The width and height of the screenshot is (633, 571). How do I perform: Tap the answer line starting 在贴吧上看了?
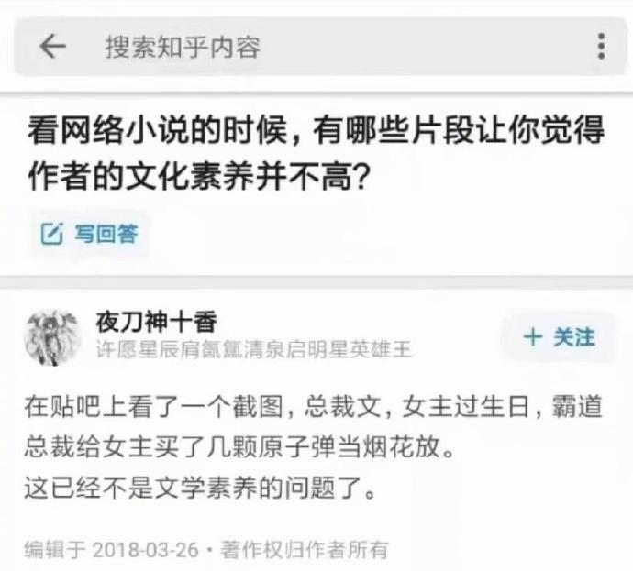(x=313, y=407)
